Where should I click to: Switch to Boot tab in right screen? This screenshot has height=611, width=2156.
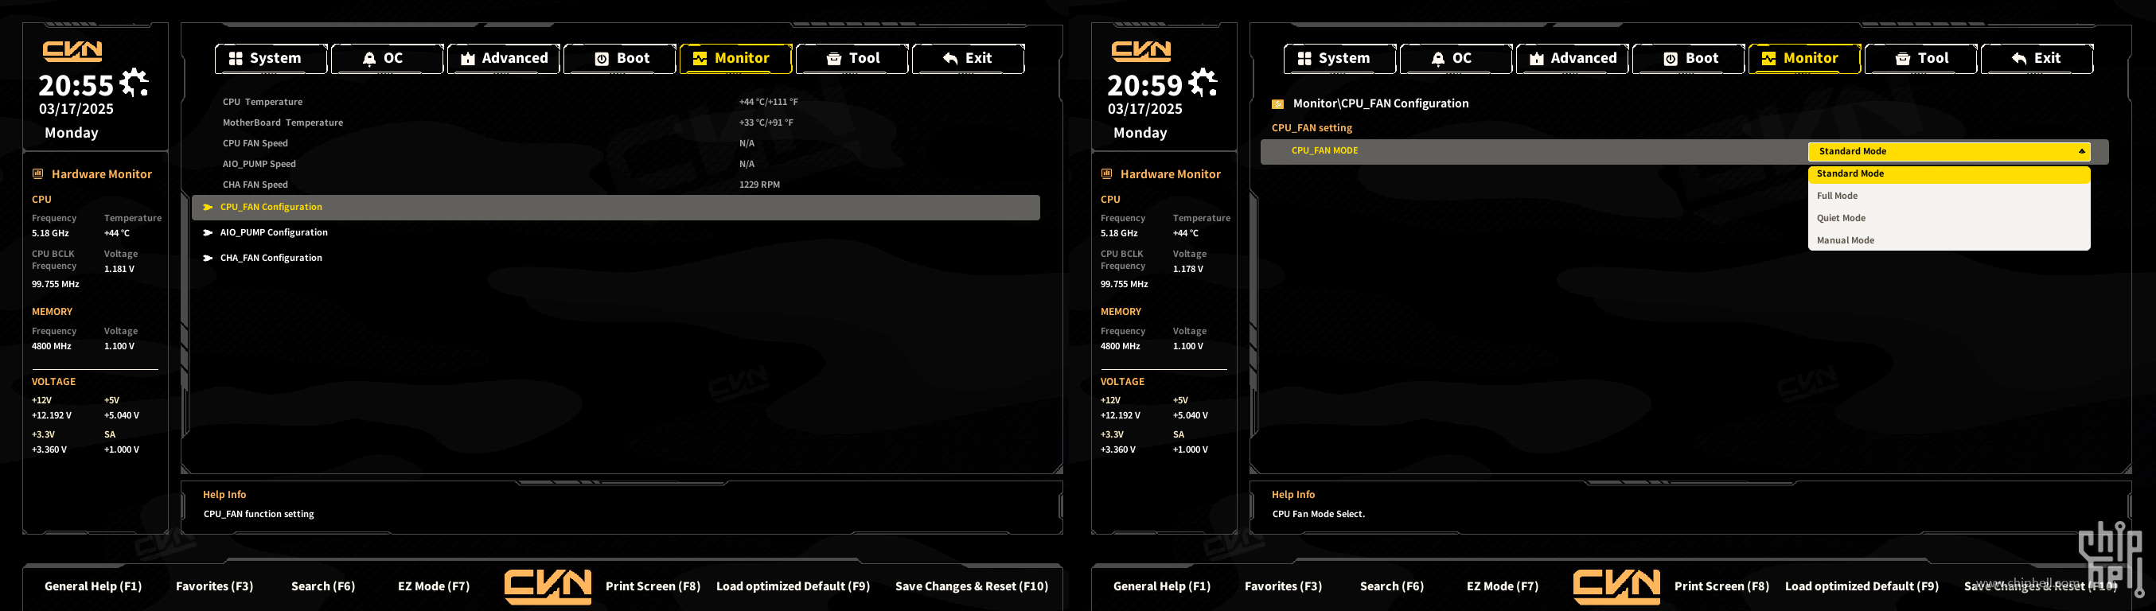coord(1689,59)
